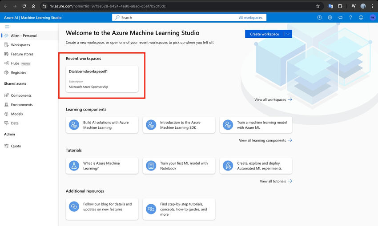Viewport: 378px width, 226px height.
Task: Bookmark the page with the star icon
Action: pos(318,6)
